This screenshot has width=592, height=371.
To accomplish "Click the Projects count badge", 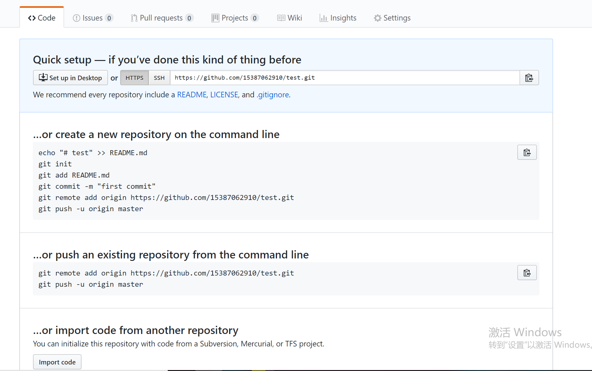I will point(255,18).
